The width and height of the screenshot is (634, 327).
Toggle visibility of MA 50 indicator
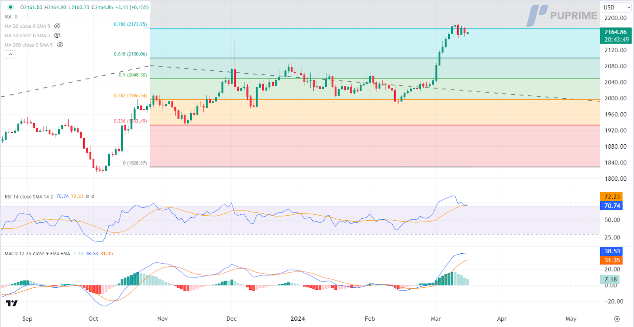tap(57, 36)
